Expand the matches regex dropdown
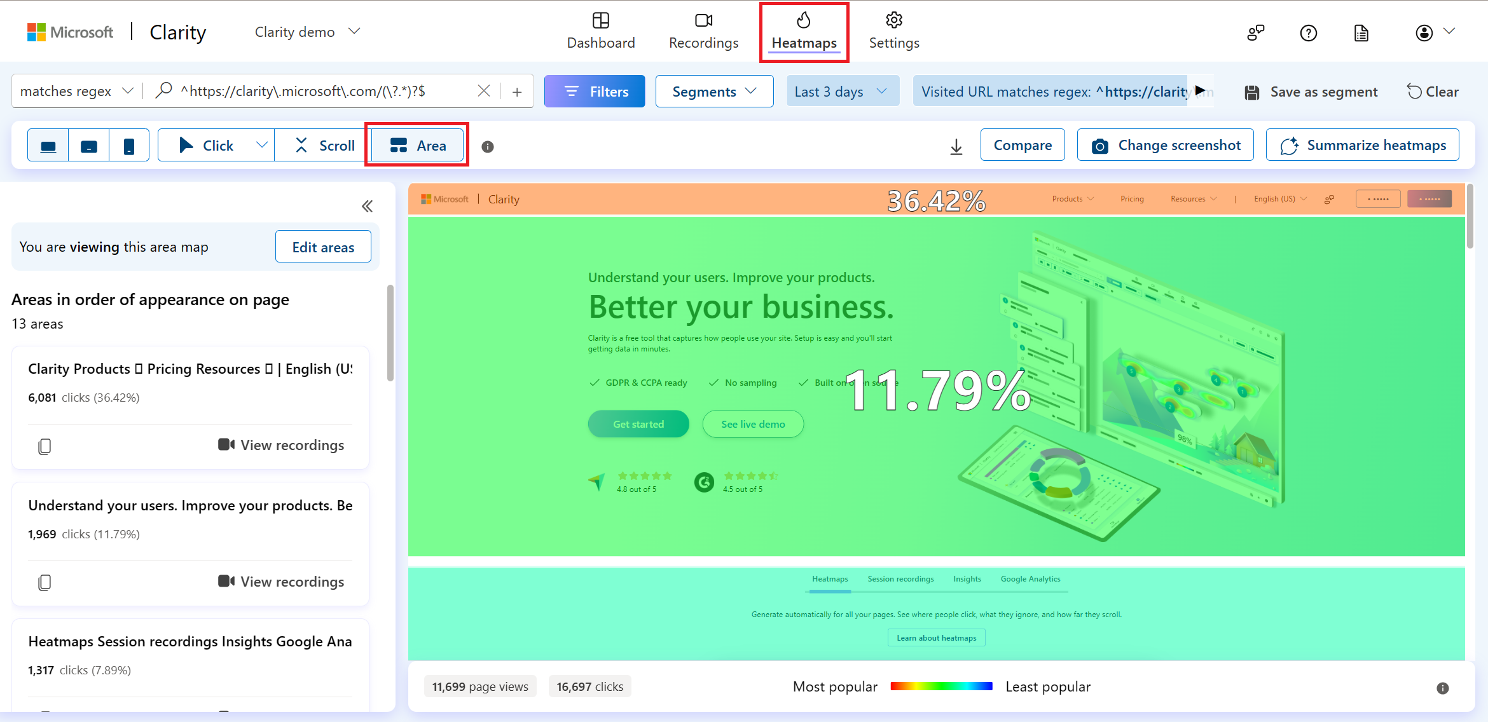The width and height of the screenshot is (1488, 722). point(77,92)
